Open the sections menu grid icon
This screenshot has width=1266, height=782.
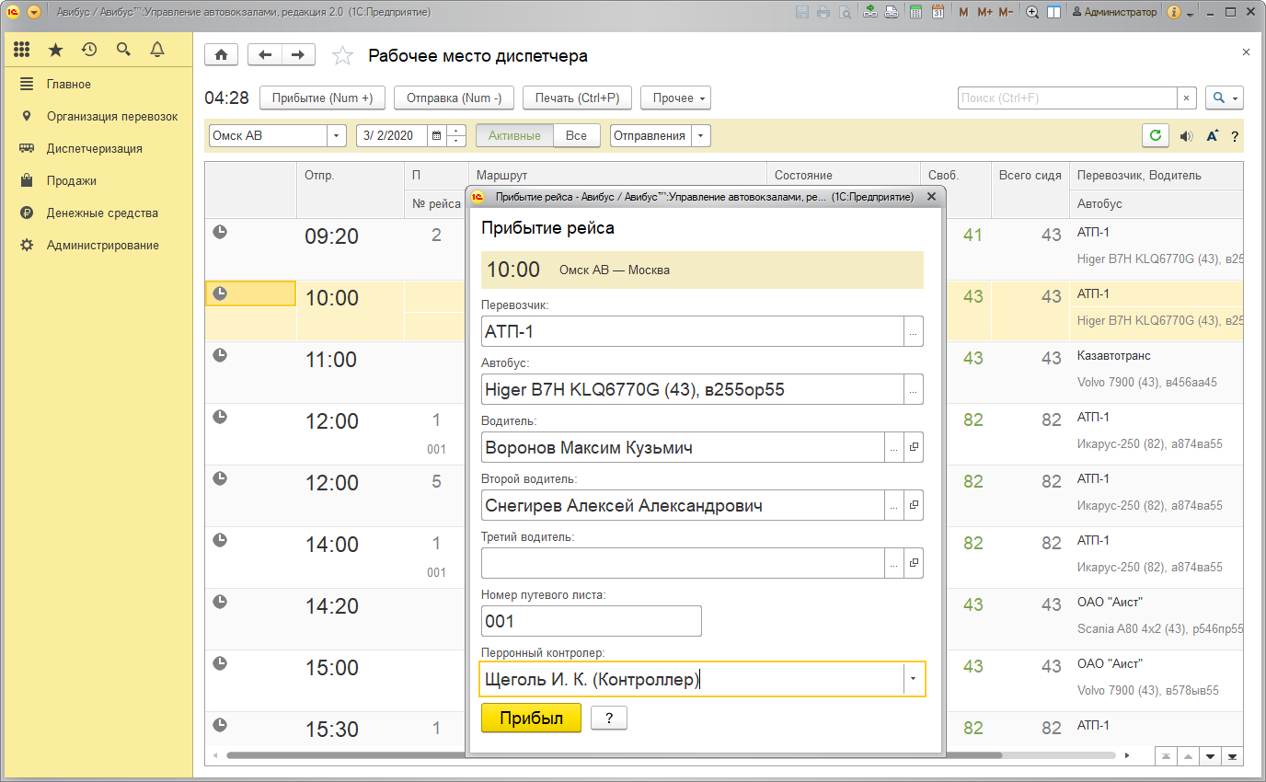pos(22,50)
